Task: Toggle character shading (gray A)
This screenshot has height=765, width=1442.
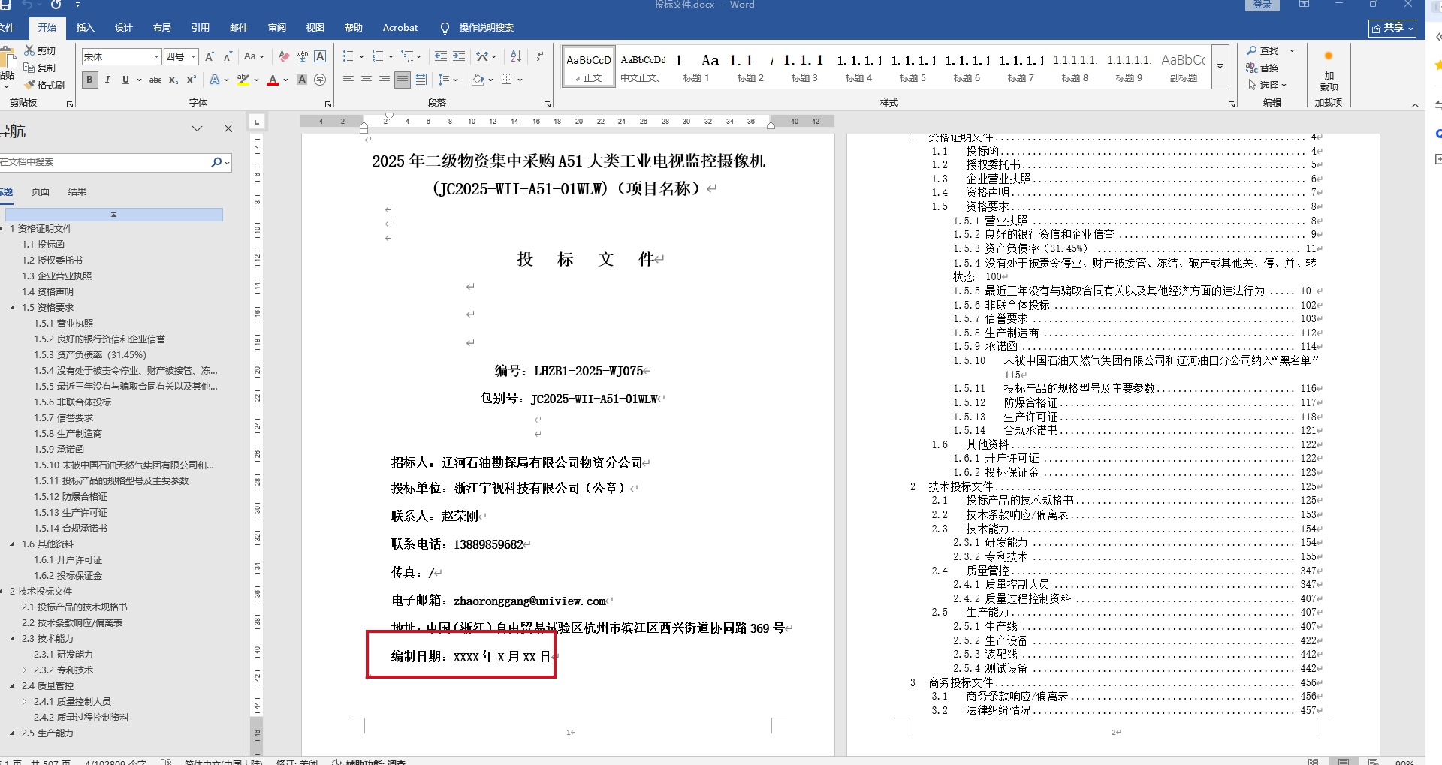Action: point(302,80)
